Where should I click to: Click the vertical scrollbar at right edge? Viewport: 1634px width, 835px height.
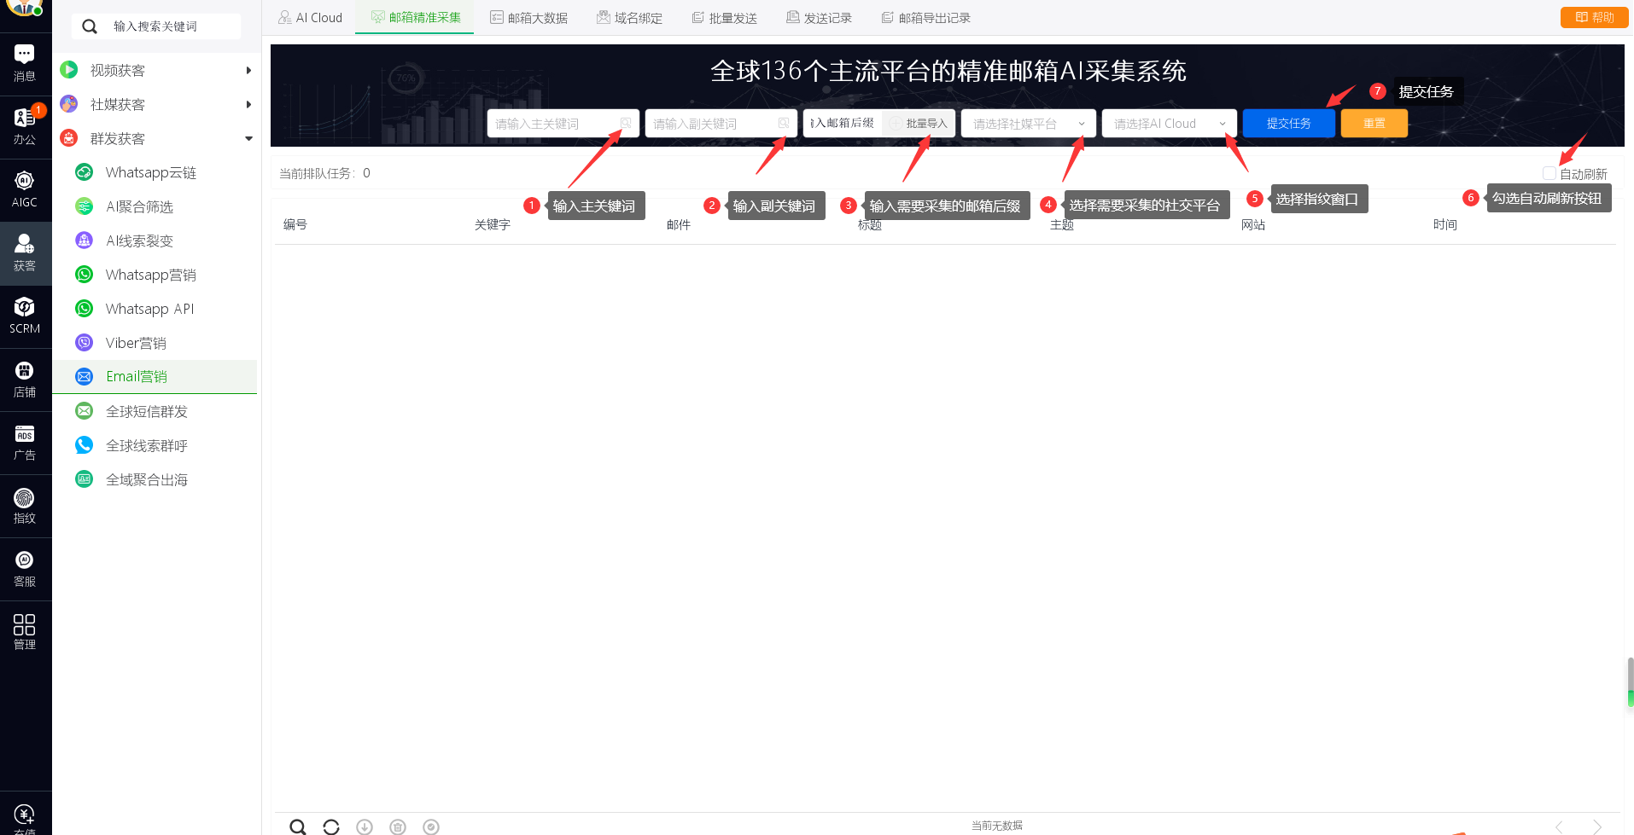point(1630,682)
